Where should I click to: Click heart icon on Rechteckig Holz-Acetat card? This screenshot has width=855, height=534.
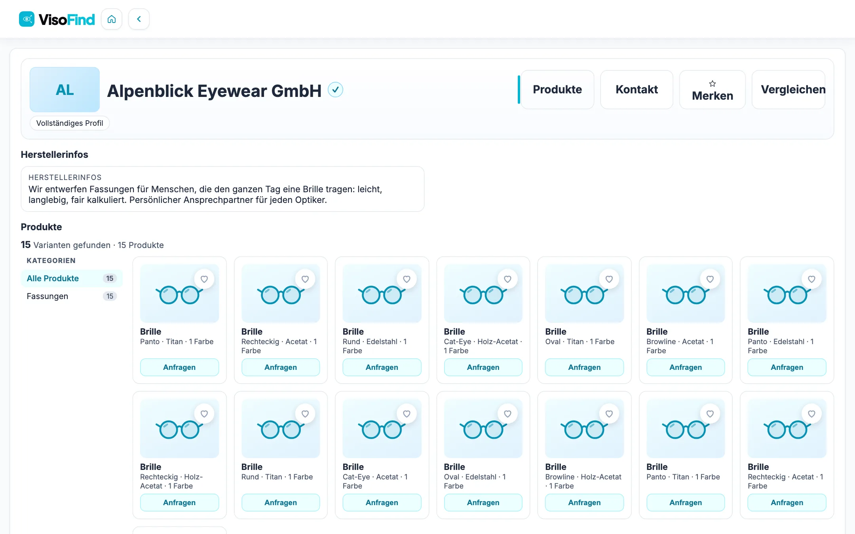(x=204, y=414)
